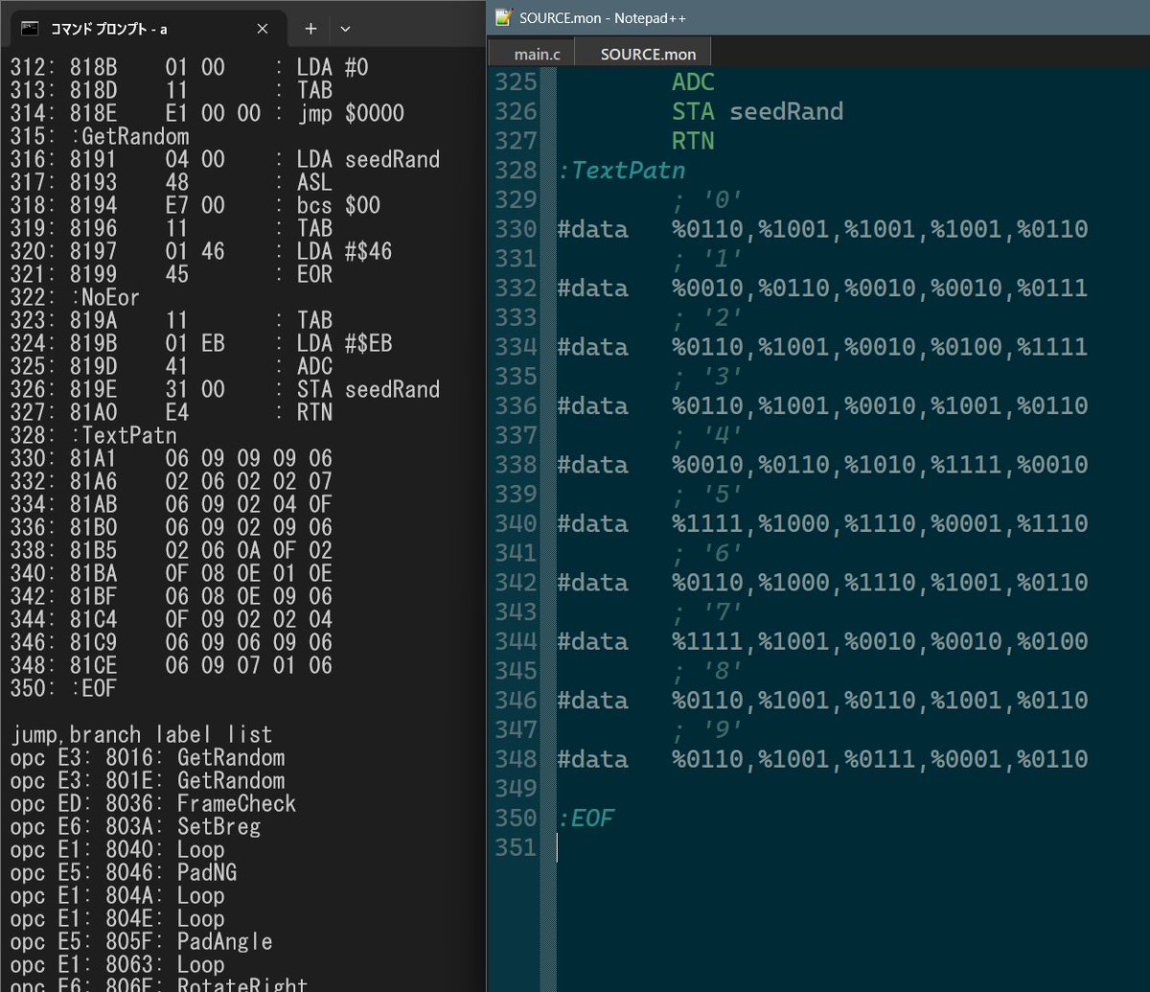Viewport: 1150px width, 992px height.
Task: Click data values %0010,%0110,%0010,%0010,%0111 on line 332
Action: point(880,288)
